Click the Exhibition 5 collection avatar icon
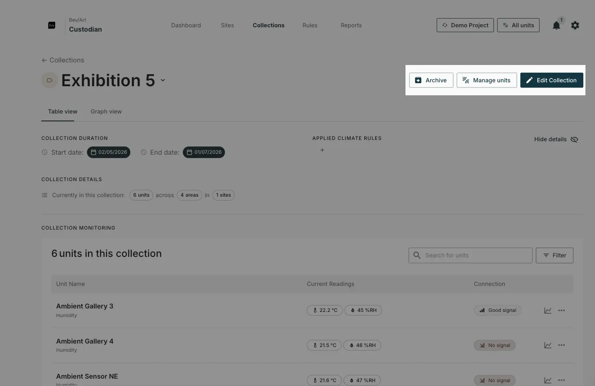The image size is (595, 386). tap(49, 80)
